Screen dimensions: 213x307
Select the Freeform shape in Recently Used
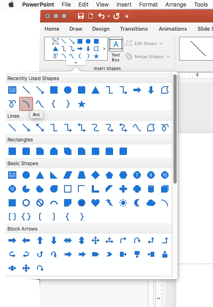(165, 90)
